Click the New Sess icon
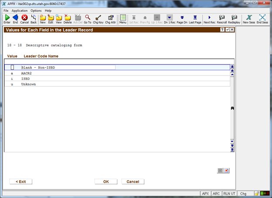The image size is (272, 198). point(248,19)
